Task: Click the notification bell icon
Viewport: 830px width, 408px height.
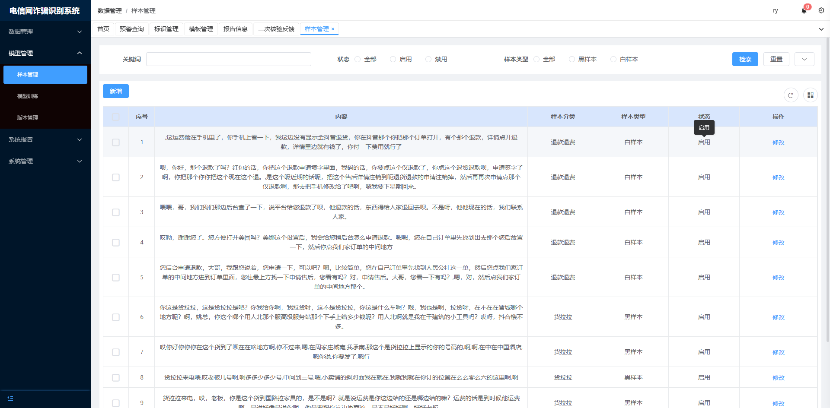Action: point(804,11)
